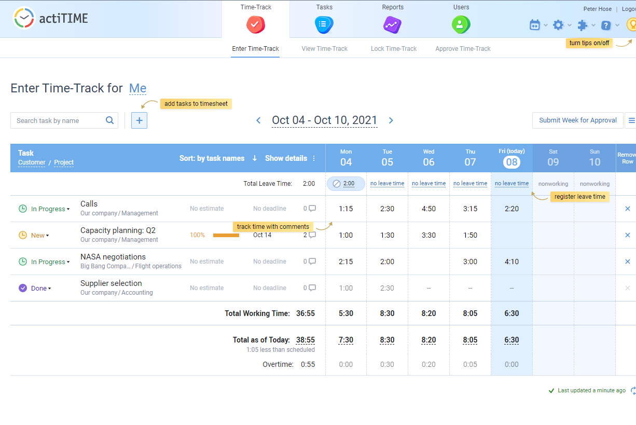Remove the Capacity planning row
Viewport: 636px width, 425px height.
[628, 235]
